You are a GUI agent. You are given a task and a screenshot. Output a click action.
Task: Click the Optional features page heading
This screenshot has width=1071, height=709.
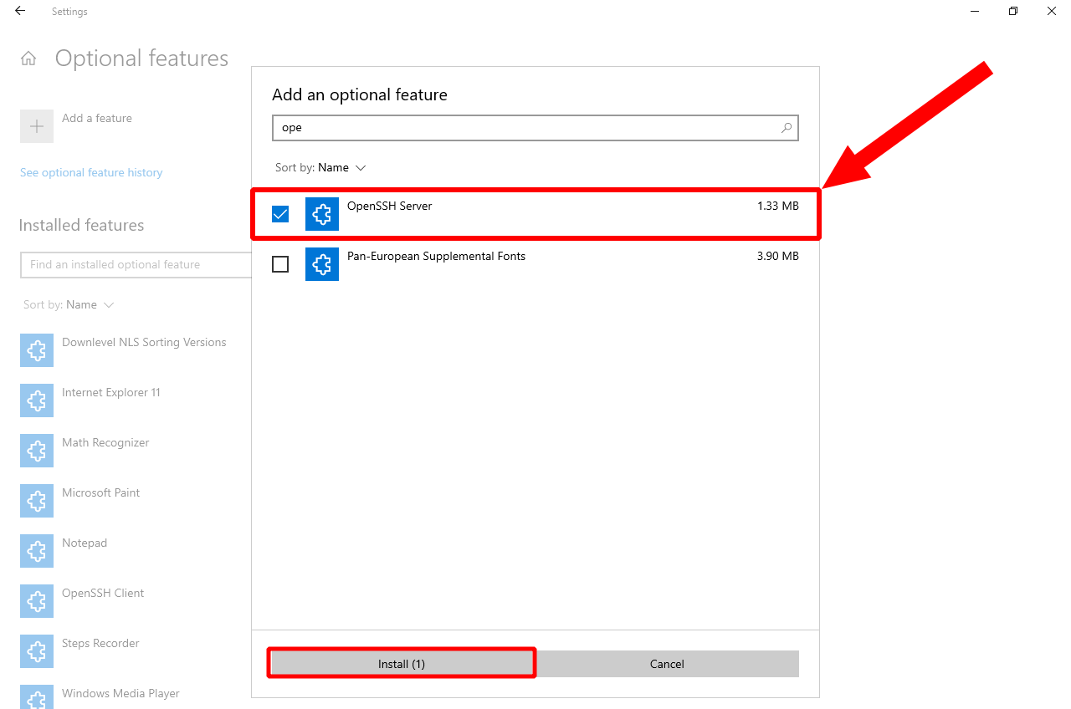[x=141, y=59]
